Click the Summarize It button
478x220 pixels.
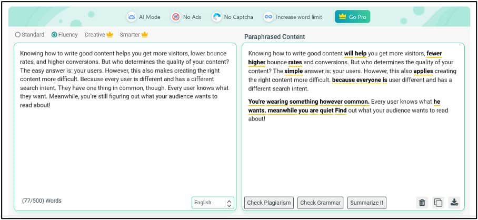click(367, 203)
